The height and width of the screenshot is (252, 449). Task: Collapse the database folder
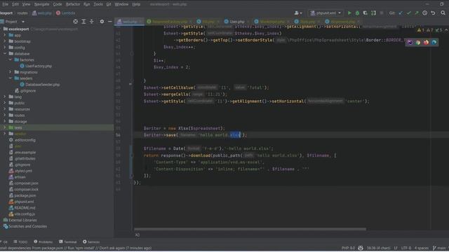(5, 53)
